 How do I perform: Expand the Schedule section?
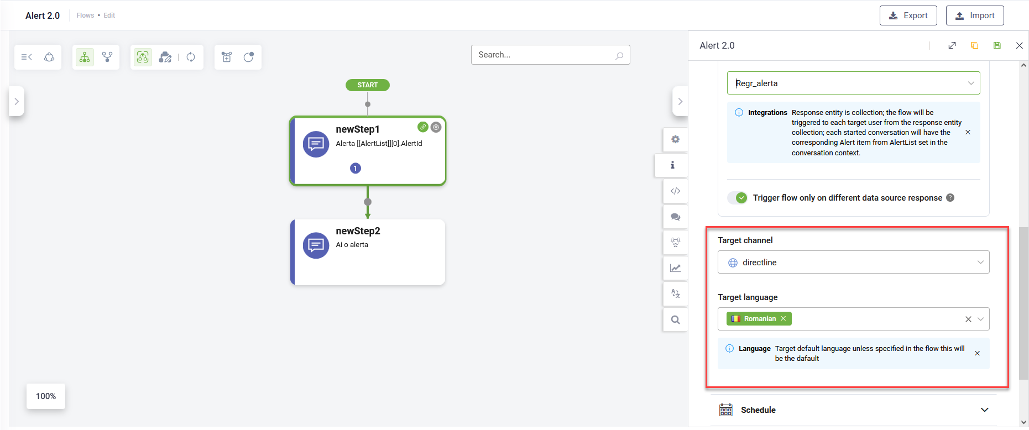(984, 410)
